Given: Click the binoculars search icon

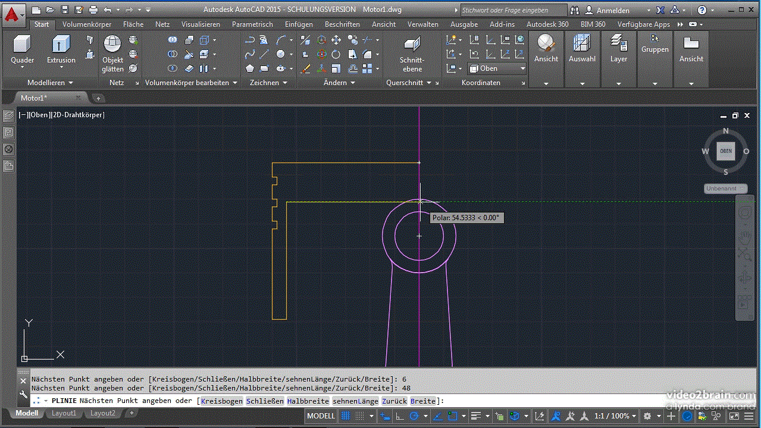Looking at the screenshot, I should [x=575, y=10].
